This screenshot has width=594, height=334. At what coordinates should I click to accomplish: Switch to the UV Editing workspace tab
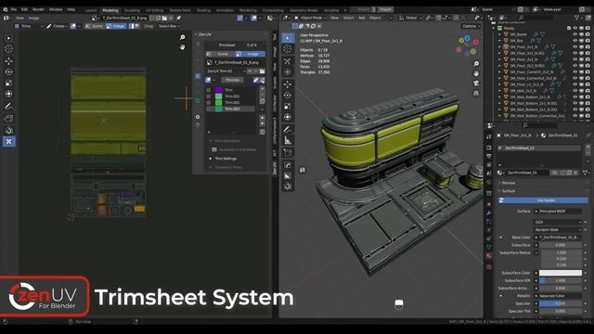pos(155,10)
